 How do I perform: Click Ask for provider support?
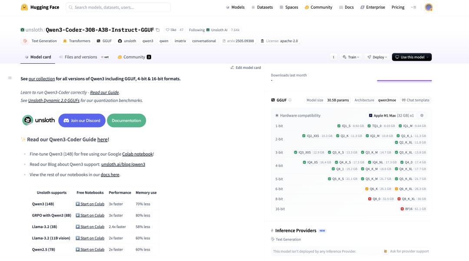click(406, 251)
